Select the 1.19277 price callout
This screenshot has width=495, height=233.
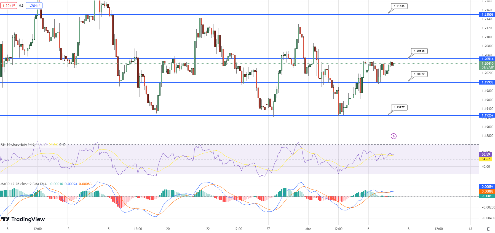click(399, 107)
